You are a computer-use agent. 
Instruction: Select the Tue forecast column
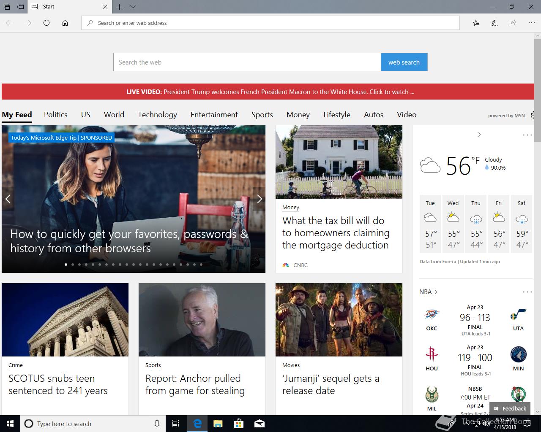point(430,224)
